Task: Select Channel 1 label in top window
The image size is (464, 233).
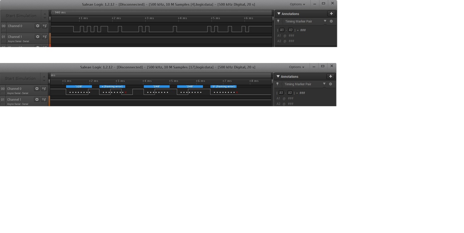Action: pos(15,37)
